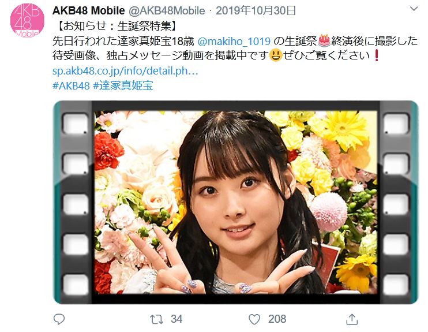This screenshot has height=332, width=428.
Task: Open the #AKB48 hashtag
Action: tap(71, 86)
